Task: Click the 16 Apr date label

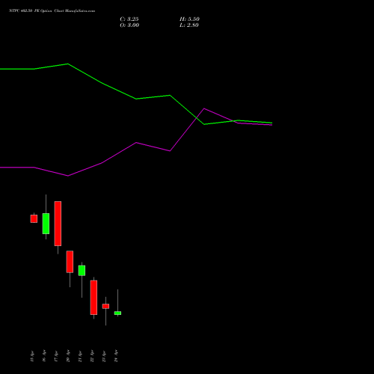Action: 44,356
